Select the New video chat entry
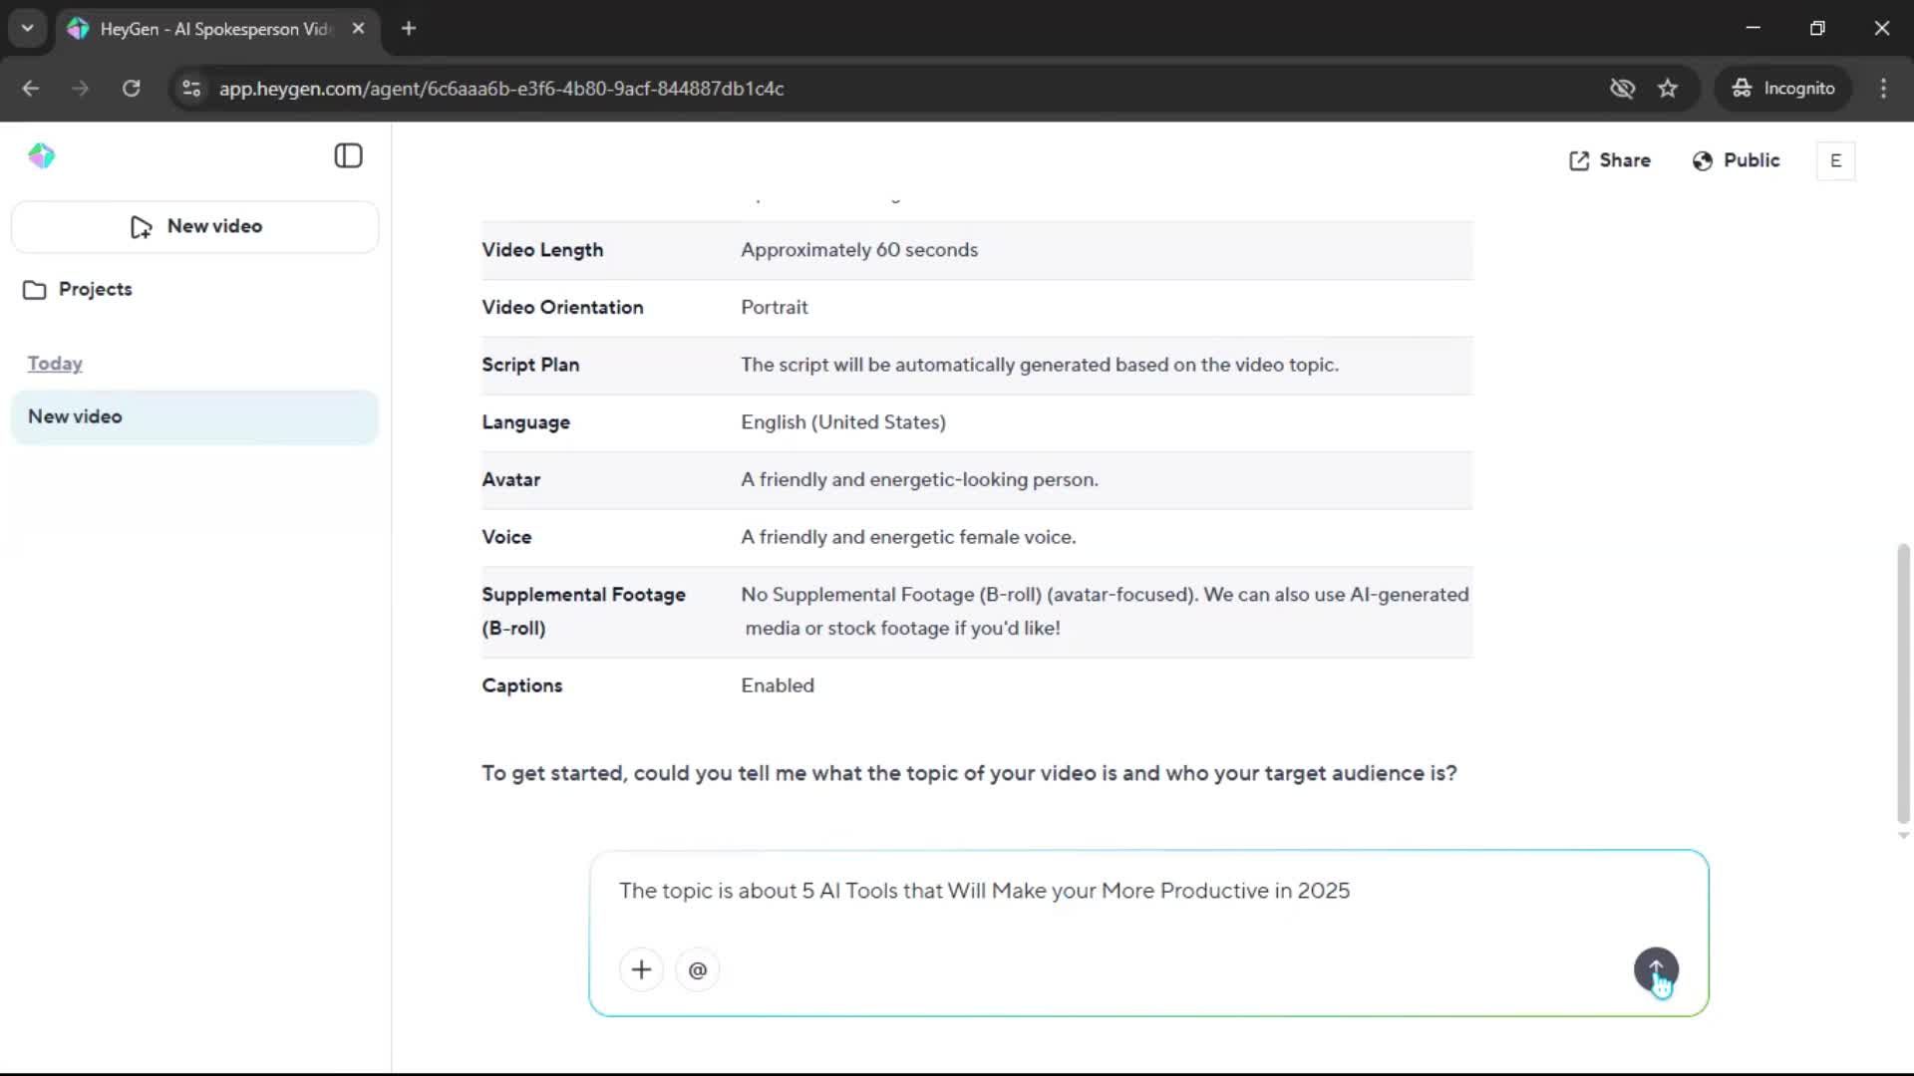Image resolution: width=1914 pixels, height=1076 pixels. click(195, 416)
